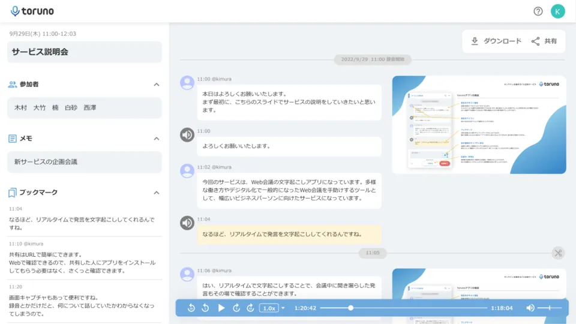Image resolution: width=576 pixels, height=324 pixels.
Task: Open the second slide thumbnail near 11:06
Action: (x=479, y=296)
